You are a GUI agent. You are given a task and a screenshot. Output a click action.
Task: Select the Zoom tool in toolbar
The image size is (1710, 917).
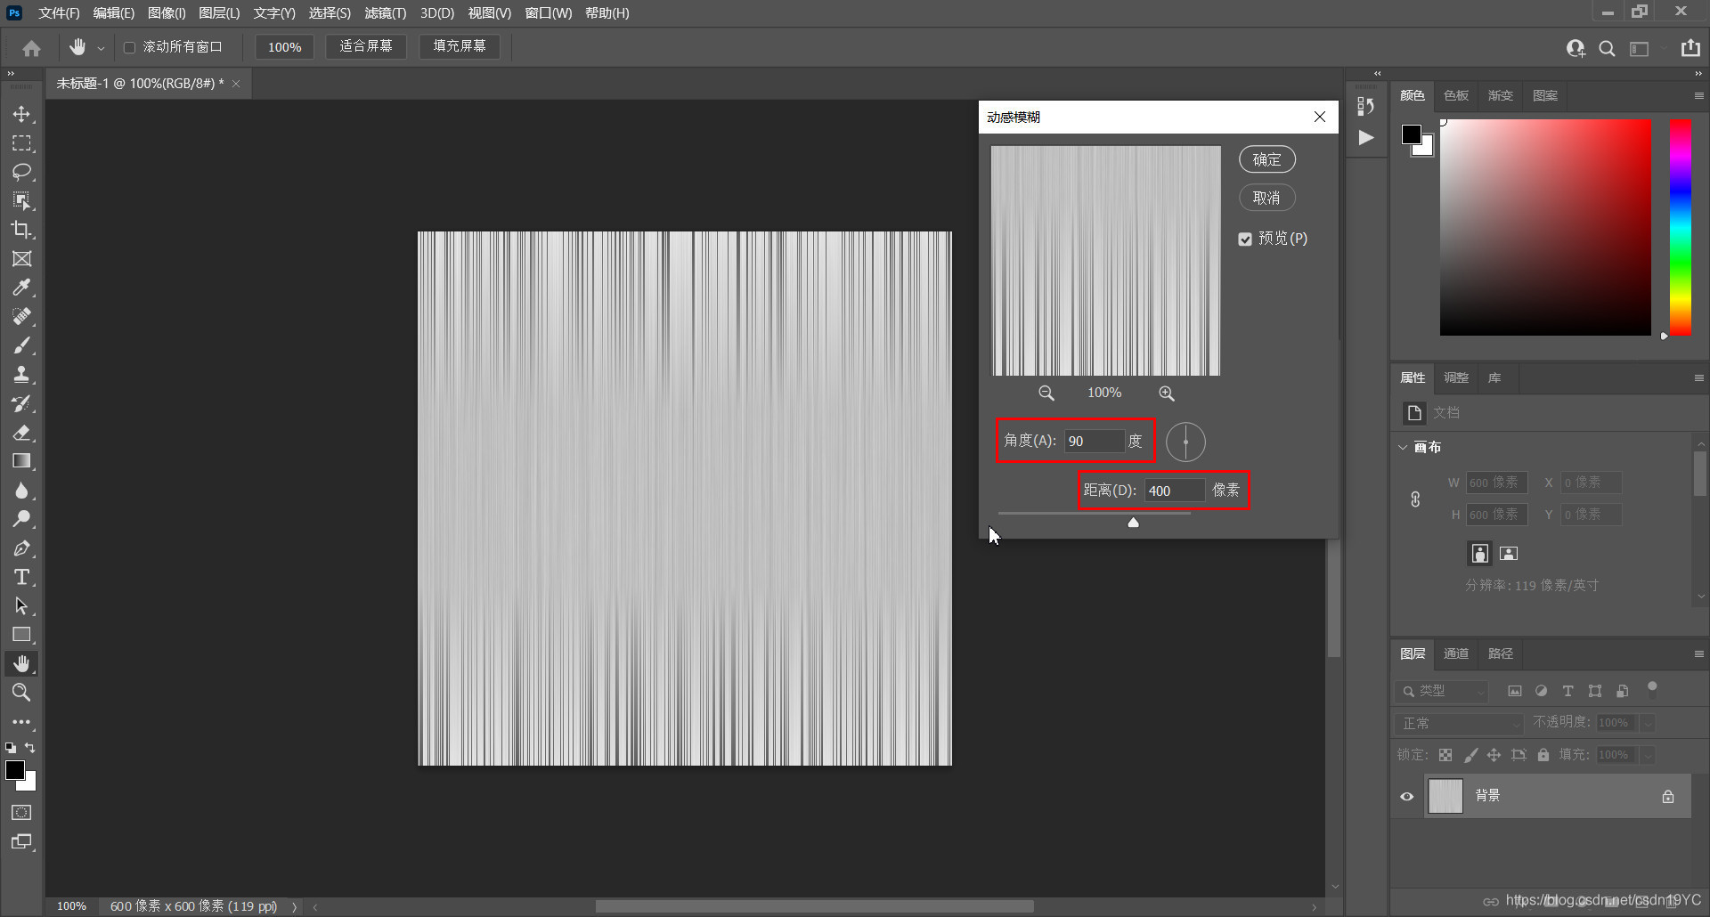21,693
